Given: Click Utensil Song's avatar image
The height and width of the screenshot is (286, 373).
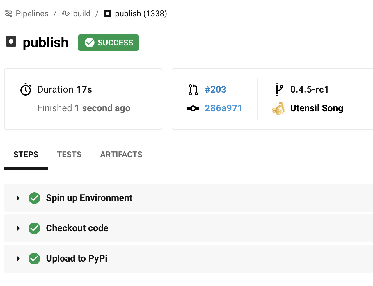Looking at the screenshot, I should 278,108.
